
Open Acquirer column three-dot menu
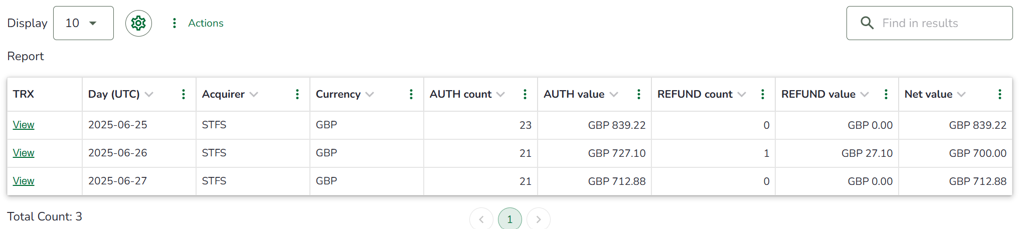pos(297,94)
